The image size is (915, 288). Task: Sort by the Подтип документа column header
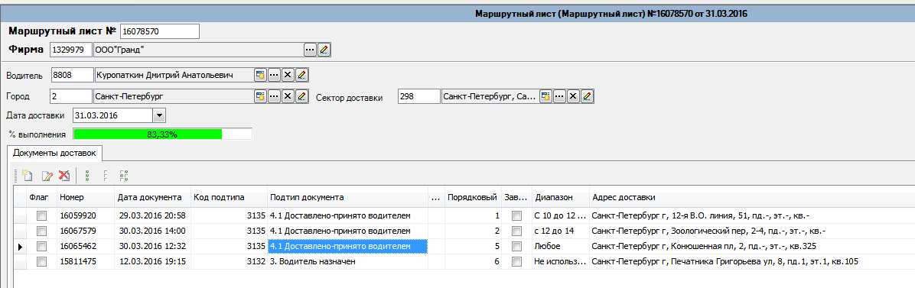pos(348,197)
